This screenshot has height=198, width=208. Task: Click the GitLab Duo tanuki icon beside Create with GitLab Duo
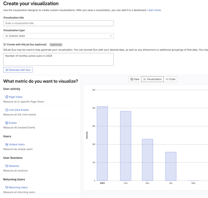click(x=5, y=44)
